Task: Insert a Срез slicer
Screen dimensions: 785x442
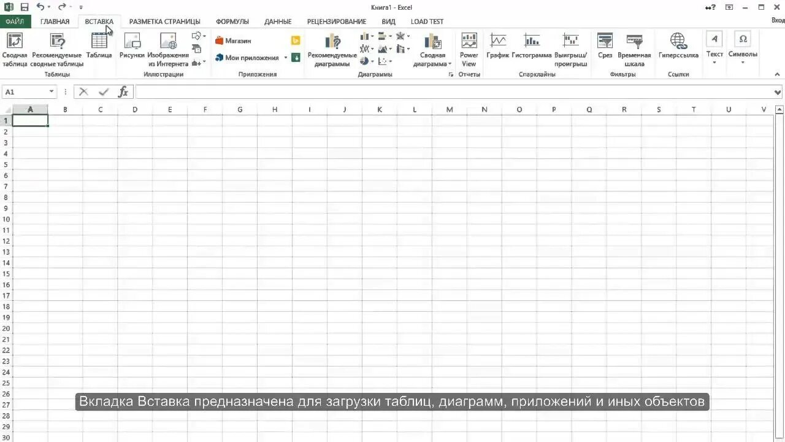Action: [x=605, y=46]
